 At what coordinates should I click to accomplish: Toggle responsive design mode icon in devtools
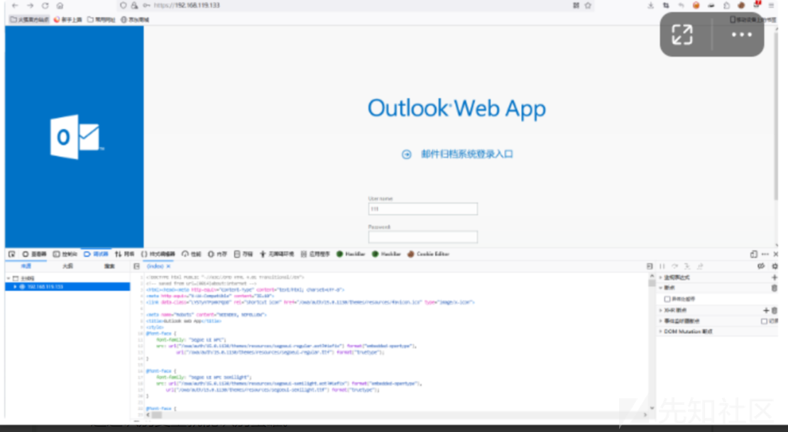point(754,254)
